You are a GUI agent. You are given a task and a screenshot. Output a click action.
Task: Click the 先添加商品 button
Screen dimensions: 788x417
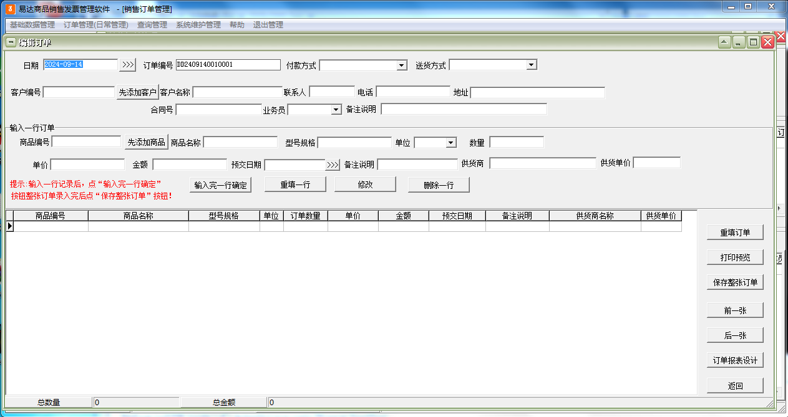(147, 142)
